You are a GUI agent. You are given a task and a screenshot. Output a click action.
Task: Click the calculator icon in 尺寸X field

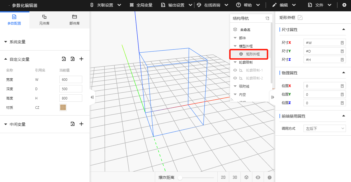click(342, 43)
